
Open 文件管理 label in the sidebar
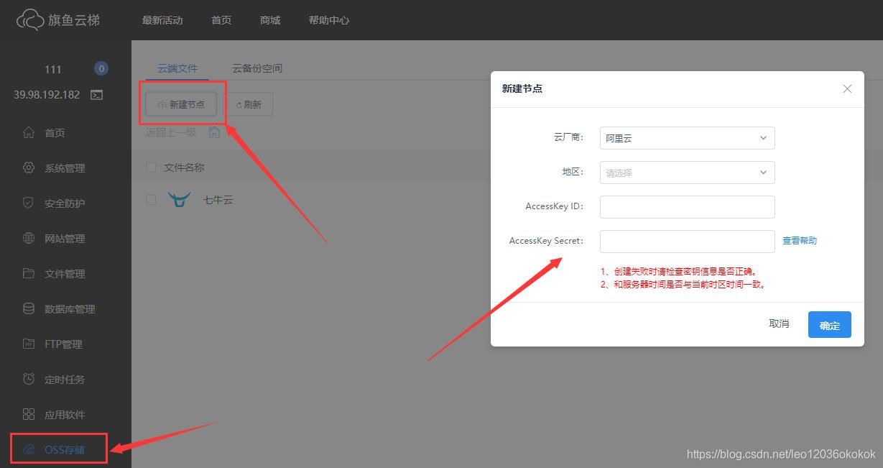tap(65, 274)
